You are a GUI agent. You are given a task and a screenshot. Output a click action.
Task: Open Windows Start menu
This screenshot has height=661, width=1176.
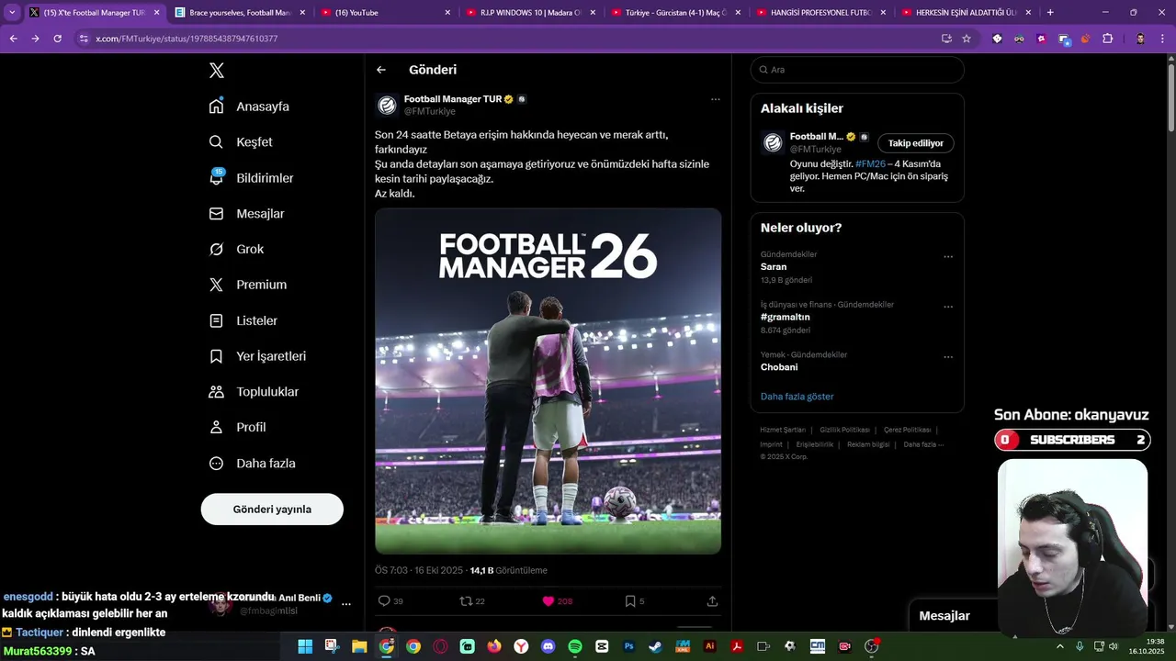point(305,646)
